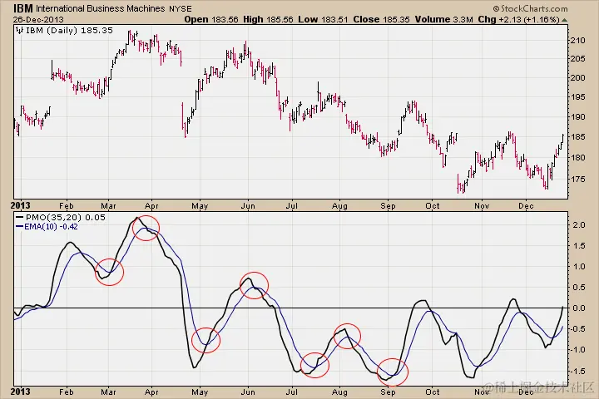Click the 200 price axis label
This screenshot has height=399, width=599.
pos(577,78)
